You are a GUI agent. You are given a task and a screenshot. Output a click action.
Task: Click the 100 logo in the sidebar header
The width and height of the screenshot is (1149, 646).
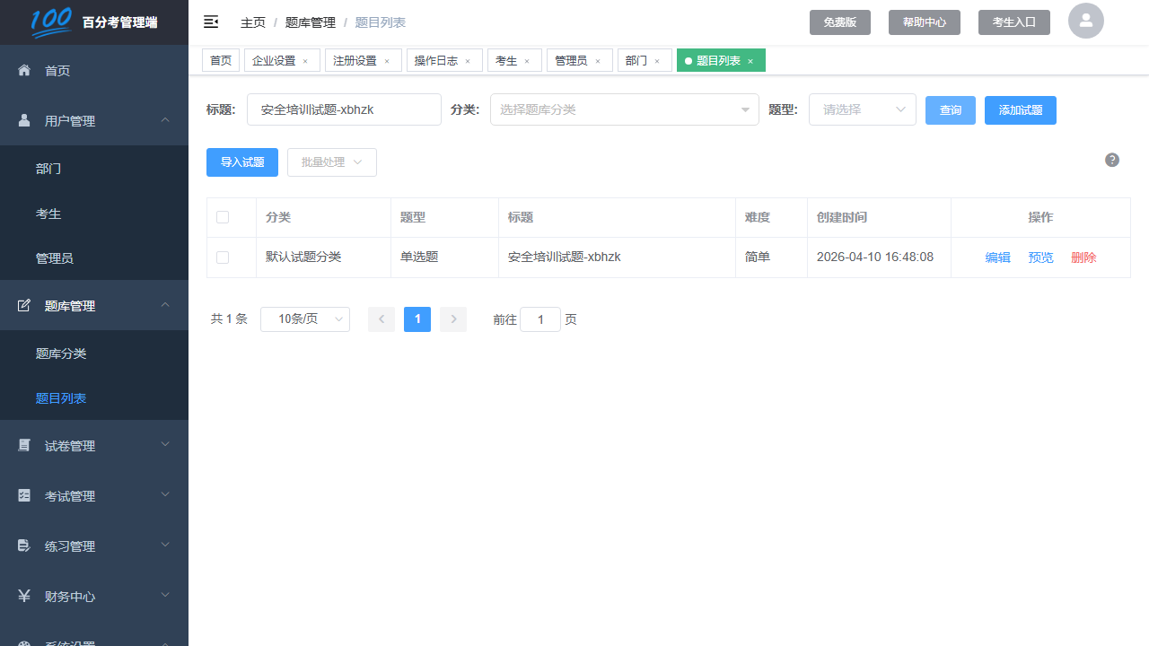click(x=51, y=22)
